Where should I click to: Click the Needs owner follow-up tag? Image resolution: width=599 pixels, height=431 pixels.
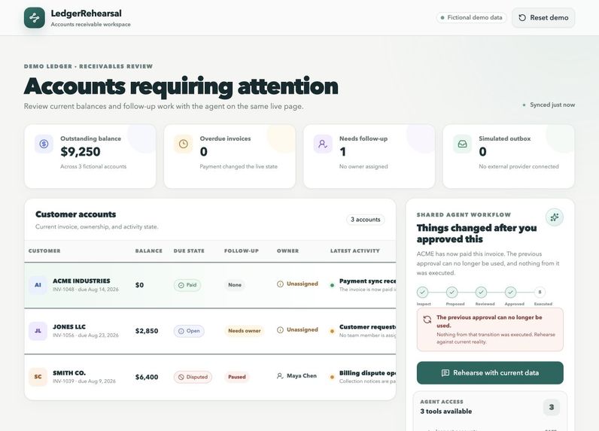point(244,331)
